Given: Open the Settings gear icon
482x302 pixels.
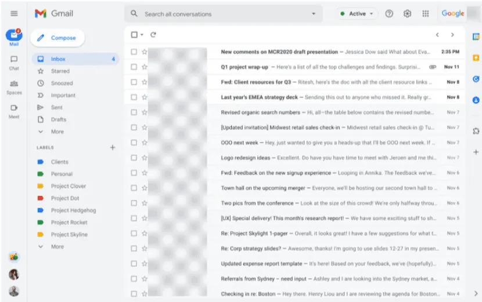Looking at the screenshot, I should pyautogui.click(x=407, y=13).
